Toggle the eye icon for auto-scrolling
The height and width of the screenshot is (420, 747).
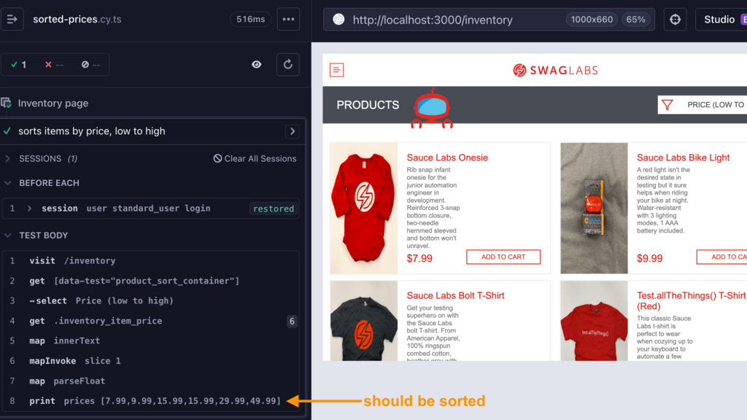(x=257, y=64)
